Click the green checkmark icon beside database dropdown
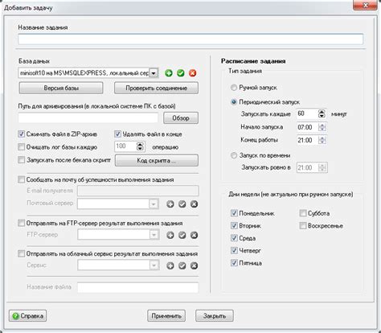The height and width of the screenshot is (333, 381). point(181,73)
